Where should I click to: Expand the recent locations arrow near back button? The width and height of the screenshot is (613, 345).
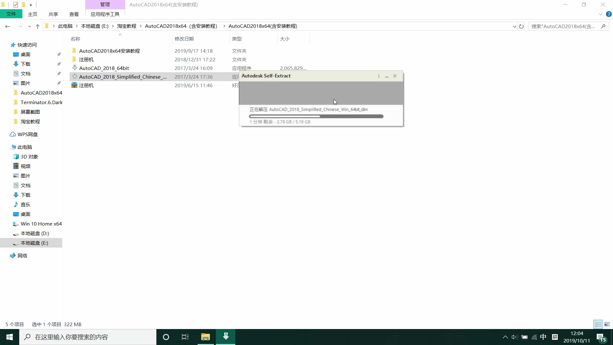pyautogui.click(x=29, y=27)
